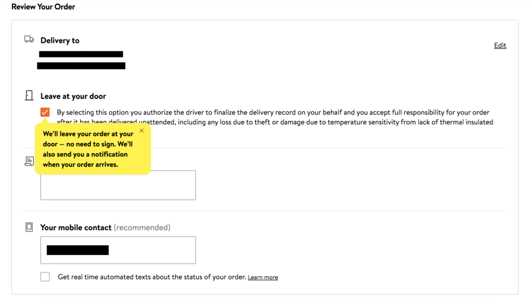Screen dimensions: 531x301
Task: Focus the mobile contact number field
Action: 118,250
